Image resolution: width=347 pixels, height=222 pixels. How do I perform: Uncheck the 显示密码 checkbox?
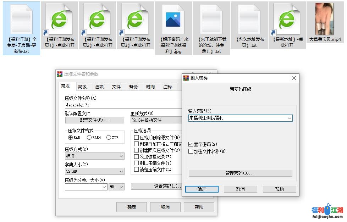point(191,144)
